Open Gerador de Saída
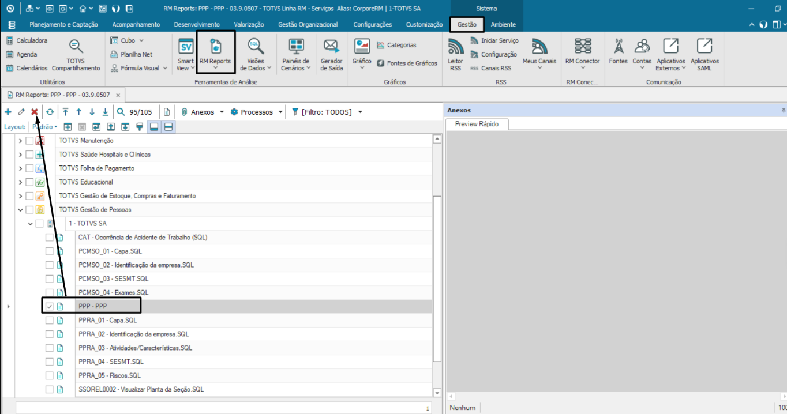Screen dimensions: 787x414 click(331, 56)
